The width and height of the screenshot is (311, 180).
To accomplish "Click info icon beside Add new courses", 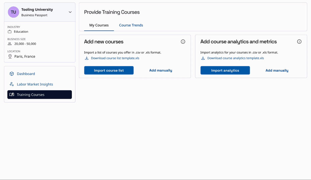I will point(183,42).
